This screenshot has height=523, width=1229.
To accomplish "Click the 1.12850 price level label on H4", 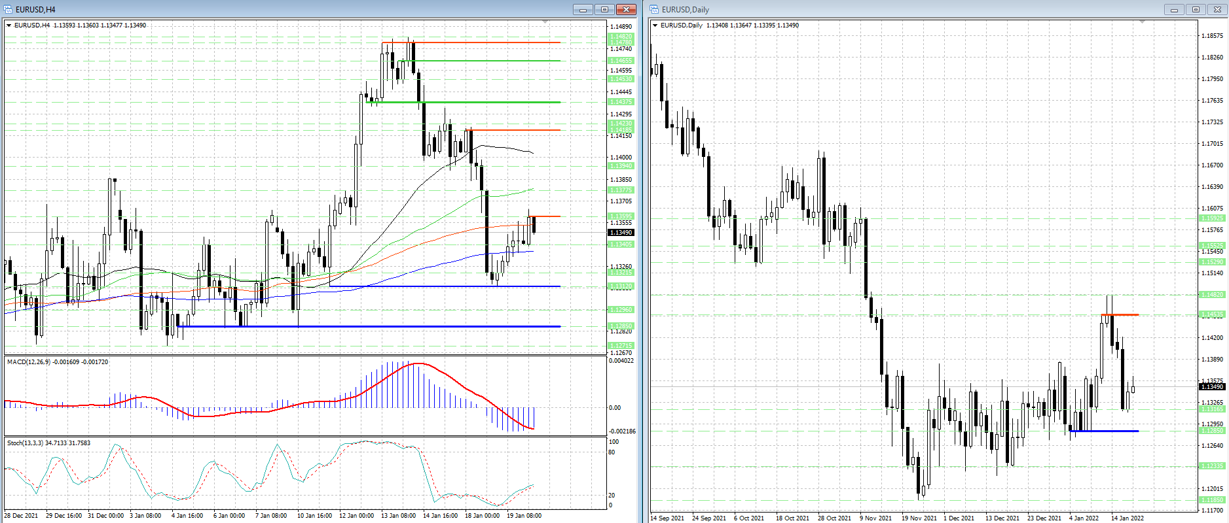I will pos(621,326).
